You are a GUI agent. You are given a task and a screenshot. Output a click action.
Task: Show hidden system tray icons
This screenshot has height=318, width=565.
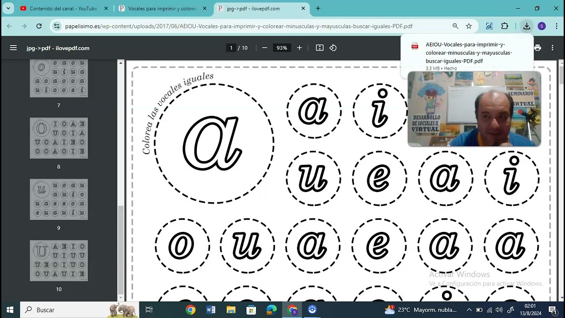469,310
